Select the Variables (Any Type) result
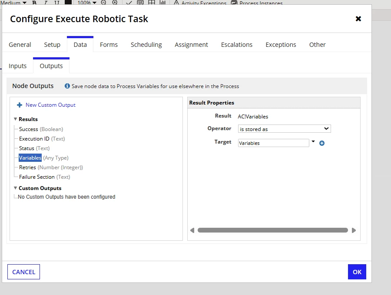Image resolution: width=391 pixels, height=295 pixels. coord(43,158)
